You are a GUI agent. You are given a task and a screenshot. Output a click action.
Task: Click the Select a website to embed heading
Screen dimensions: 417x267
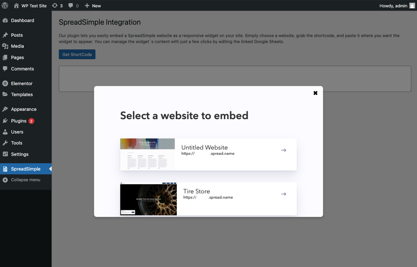pyautogui.click(x=184, y=115)
